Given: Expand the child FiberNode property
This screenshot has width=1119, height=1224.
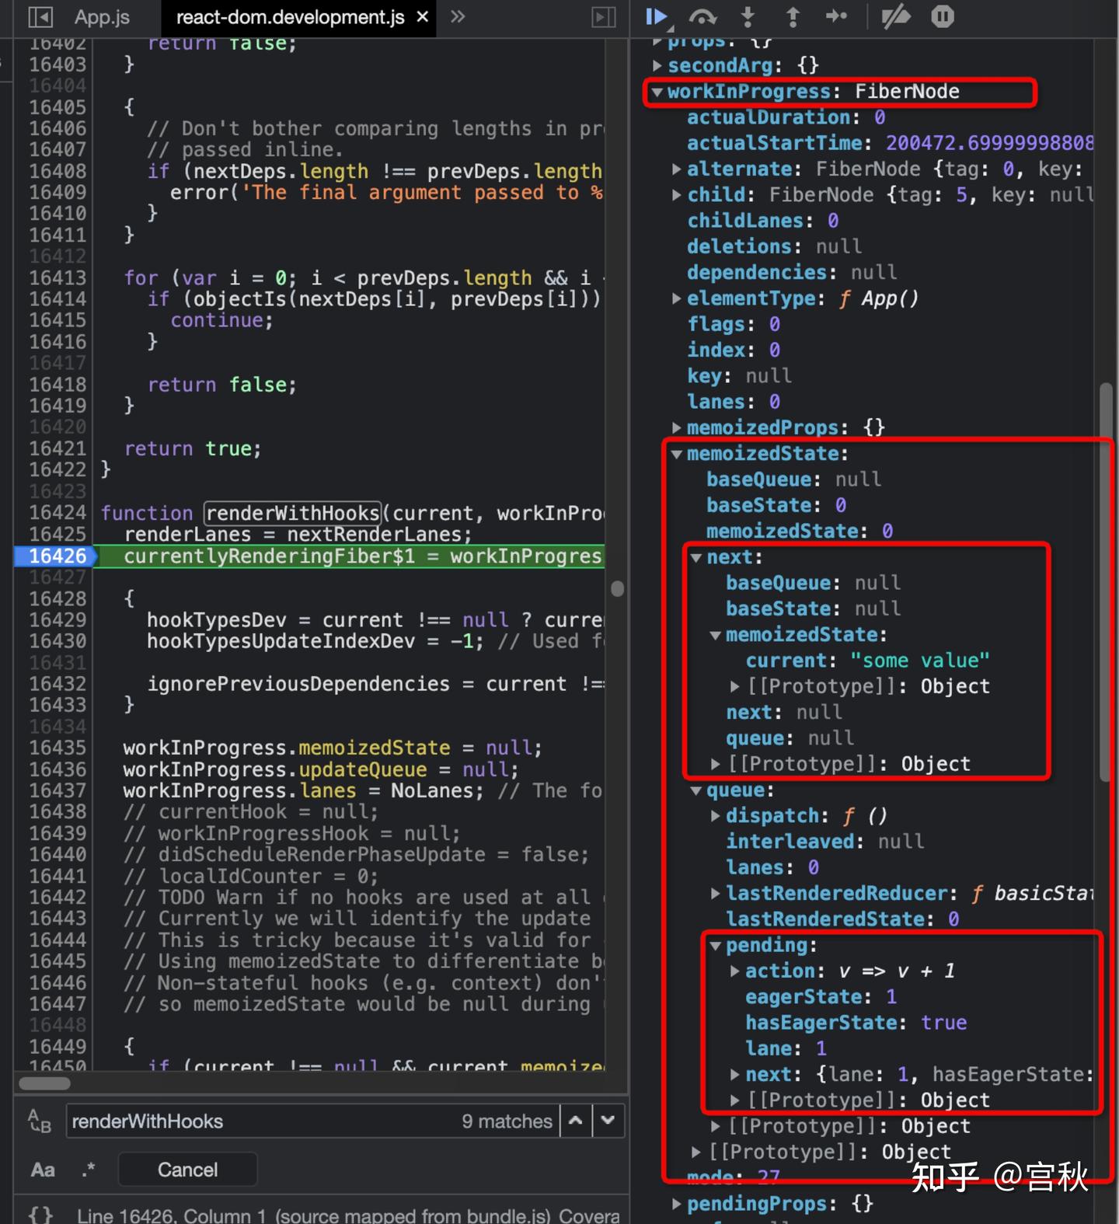Looking at the screenshot, I should (677, 194).
